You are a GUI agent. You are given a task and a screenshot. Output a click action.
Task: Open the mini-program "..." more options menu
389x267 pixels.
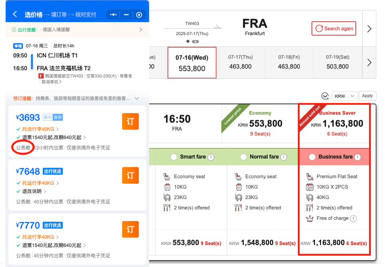(113, 14)
